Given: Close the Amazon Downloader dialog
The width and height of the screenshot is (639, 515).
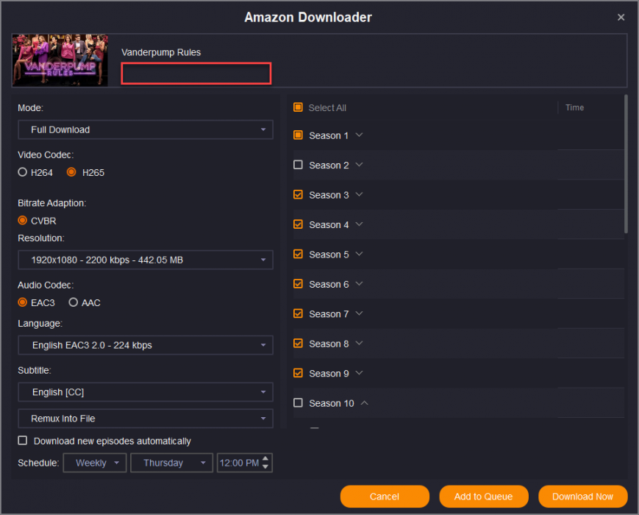Looking at the screenshot, I should 621,17.
